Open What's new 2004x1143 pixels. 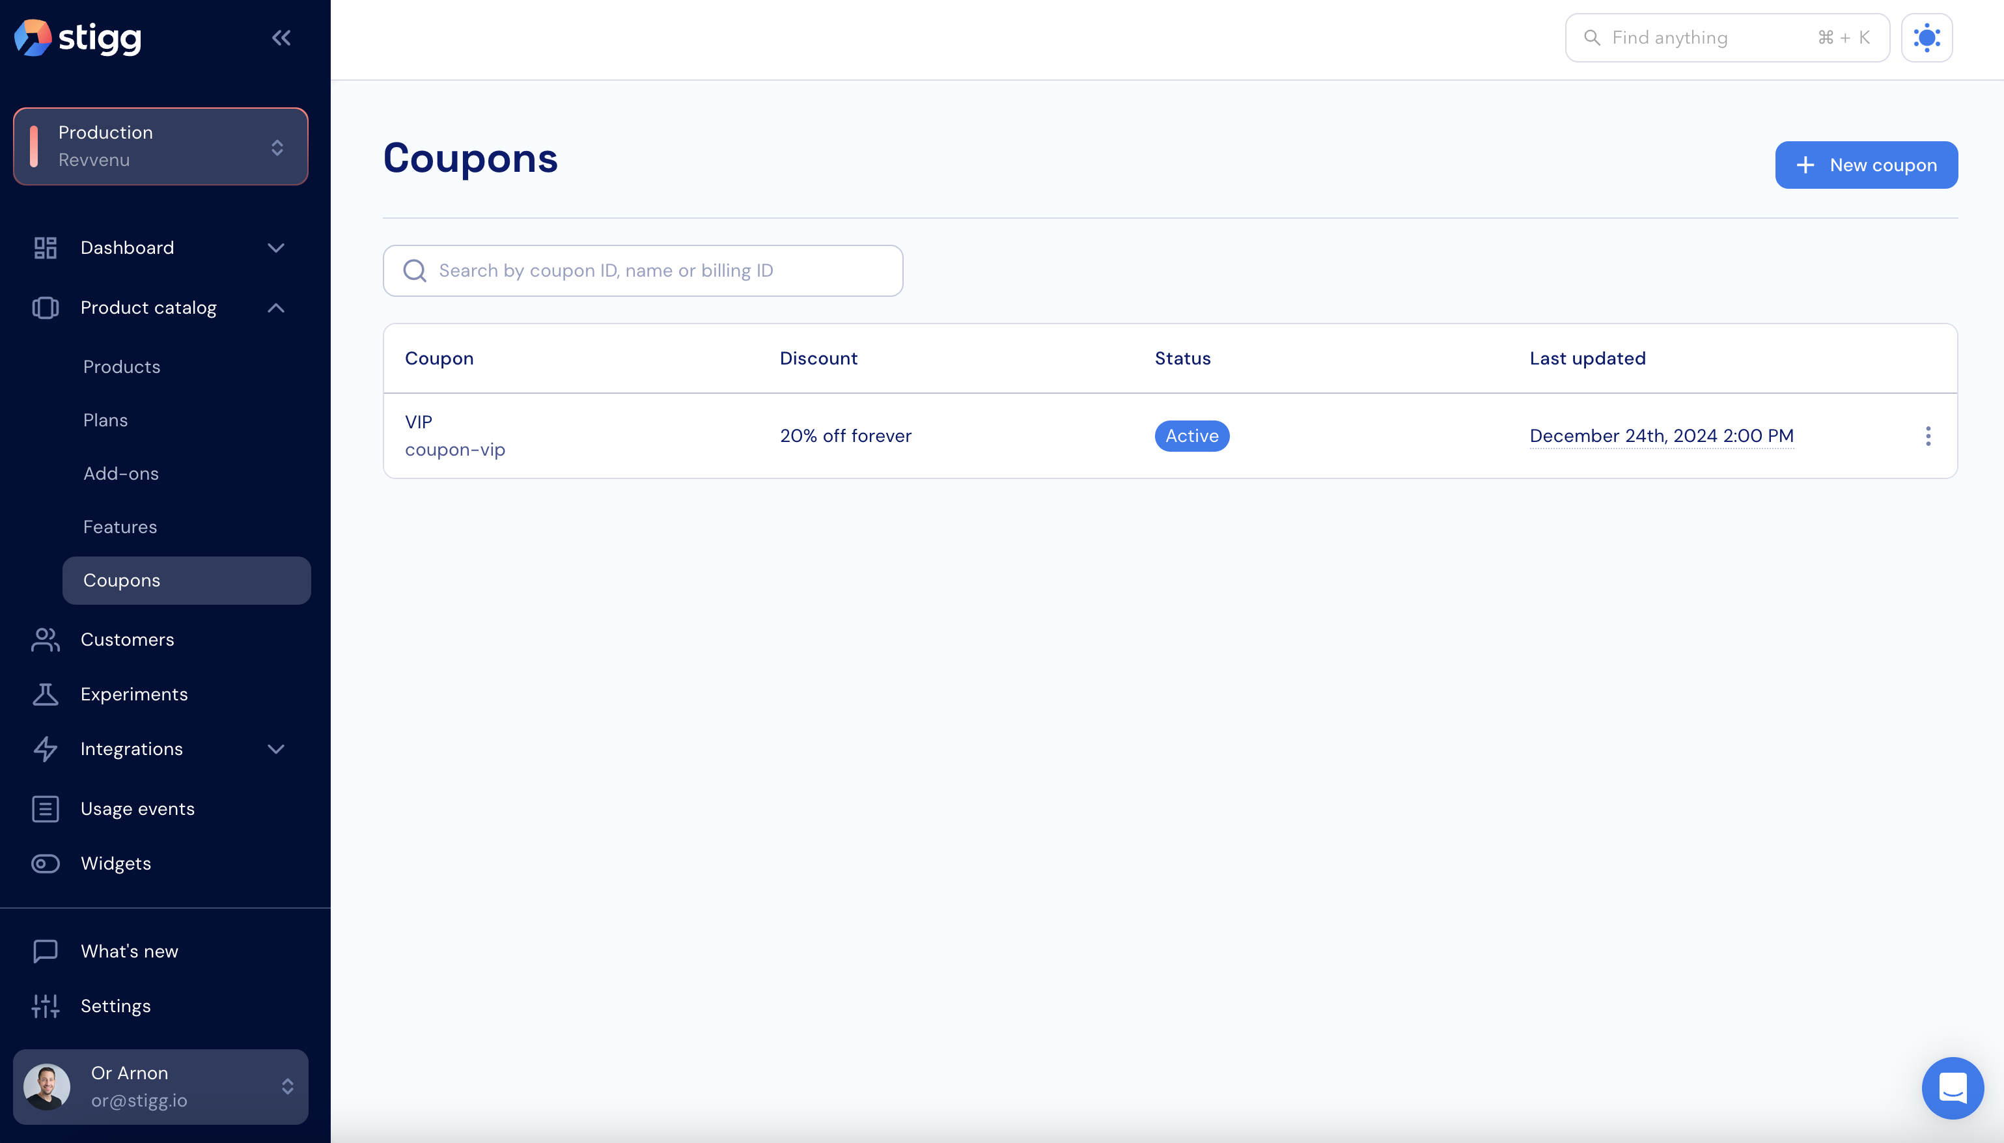pyautogui.click(x=130, y=952)
